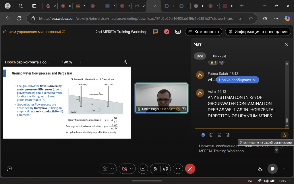Open Информация о совещании meeting info

[x=258, y=32]
